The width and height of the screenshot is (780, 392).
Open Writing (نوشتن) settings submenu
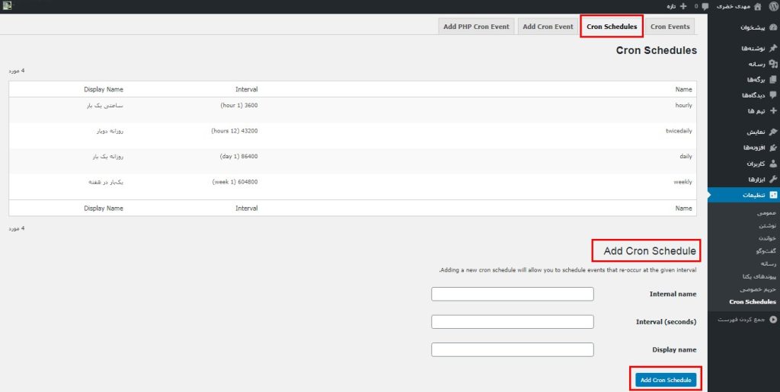tap(768, 225)
